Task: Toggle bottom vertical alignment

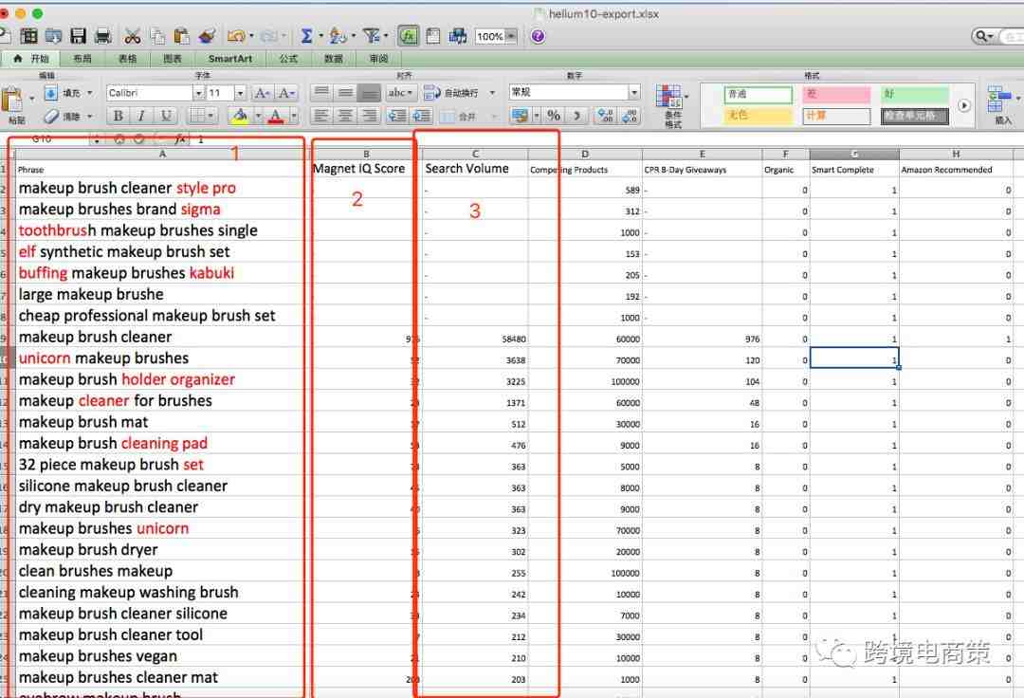Action: (370, 93)
